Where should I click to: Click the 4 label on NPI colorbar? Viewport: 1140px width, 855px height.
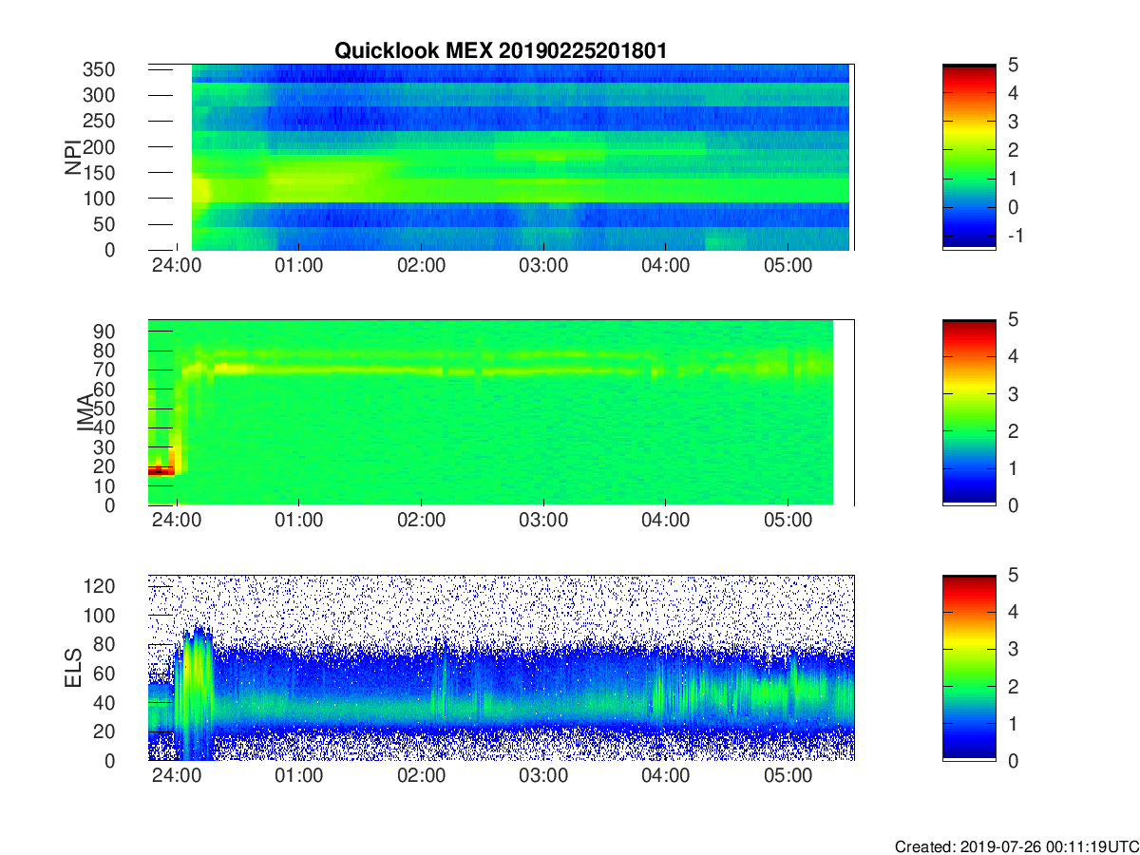[x=1013, y=93]
